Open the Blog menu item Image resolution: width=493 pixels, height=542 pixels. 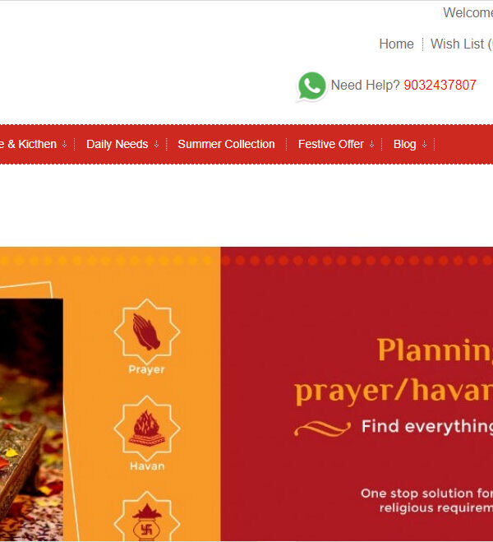(404, 144)
